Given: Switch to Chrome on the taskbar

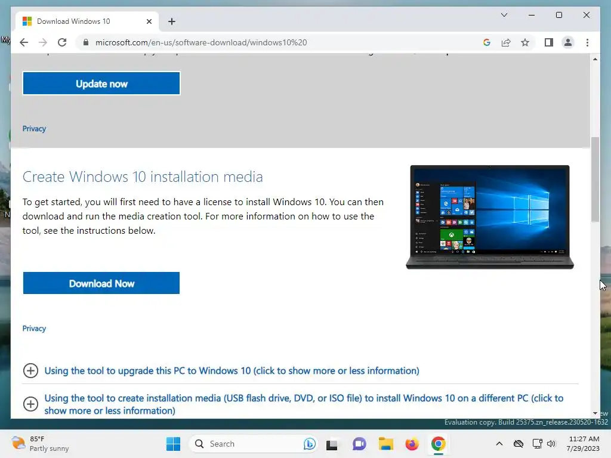Looking at the screenshot, I should coord(439,444).
